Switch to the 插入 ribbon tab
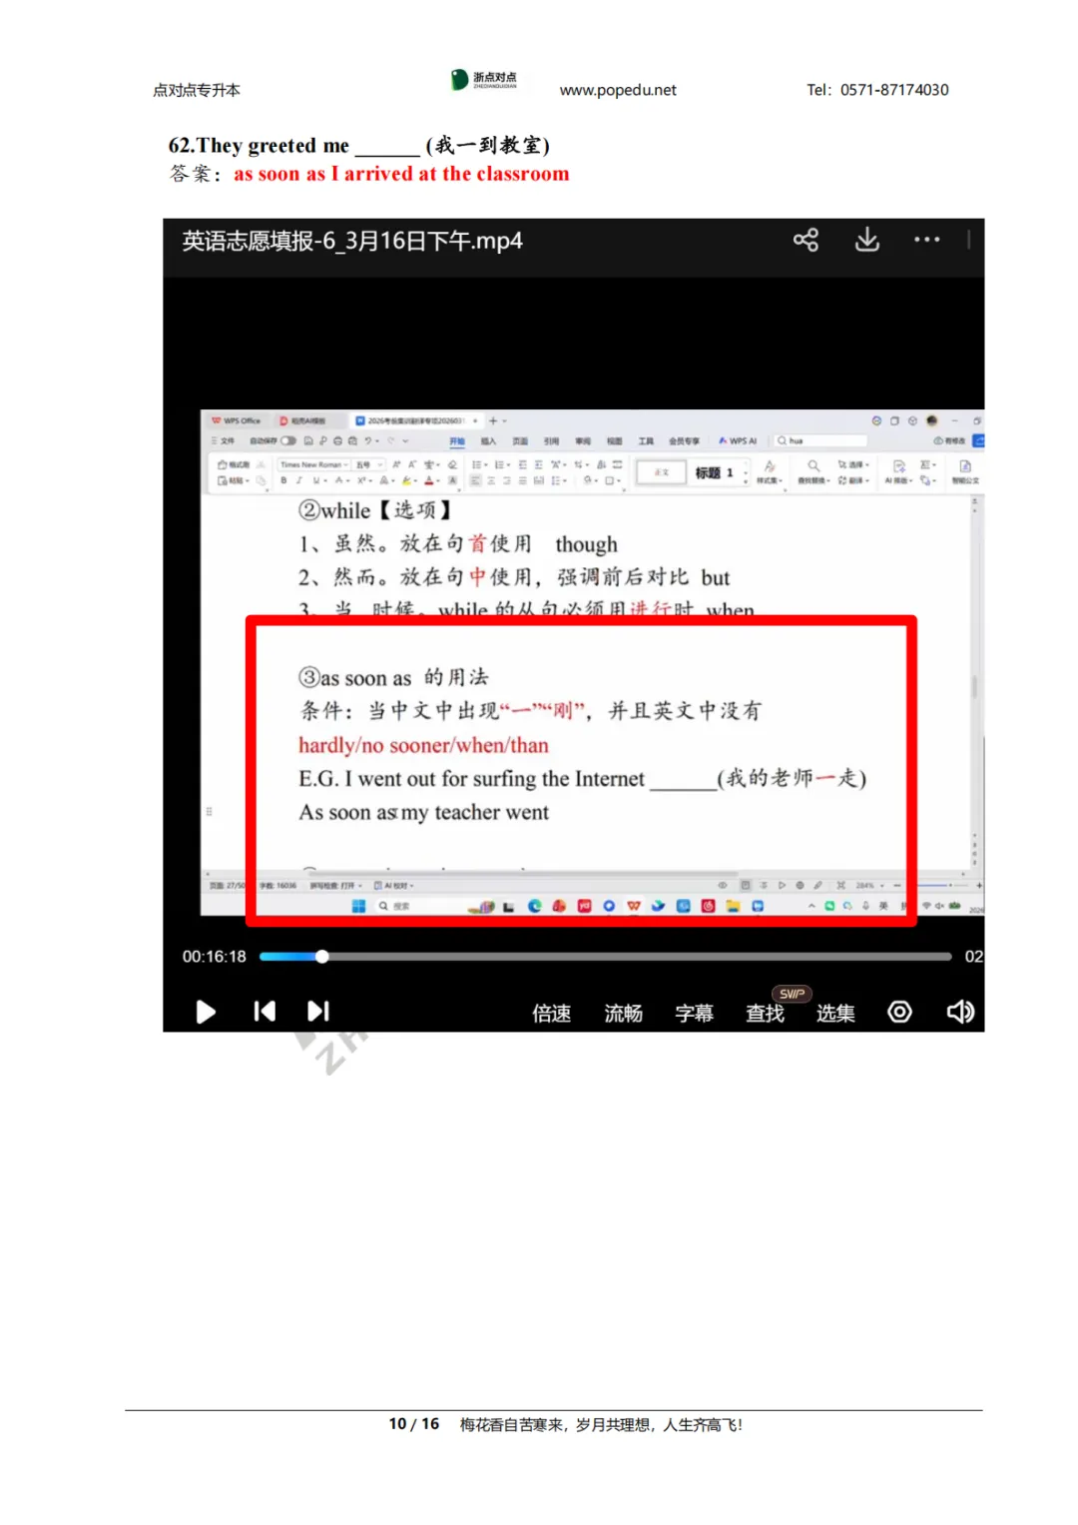This screenshot has width=1078, height=1525. (488, 441)
